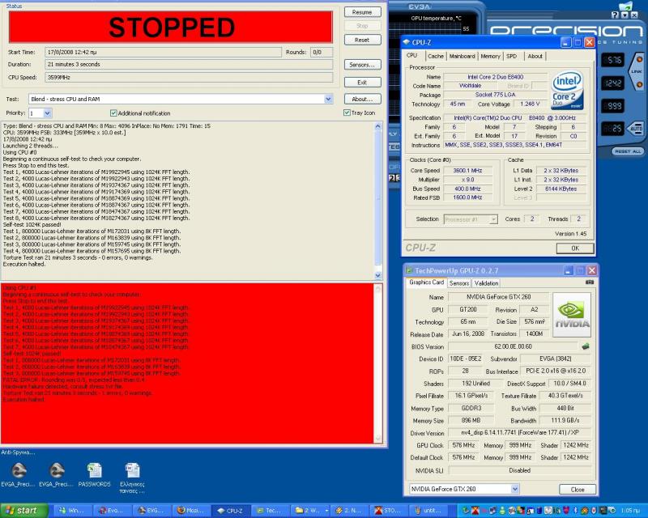This screenshot has width=648, height=518.
Task: Open the Priority dropdown showing 1
Action: [x=47, y=113]
